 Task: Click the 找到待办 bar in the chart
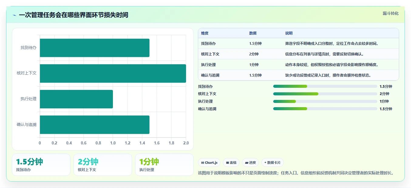[x=95, y=48]
